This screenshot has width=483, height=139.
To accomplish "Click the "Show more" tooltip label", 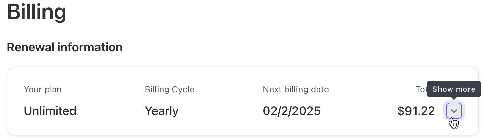I will click(454, 89).
